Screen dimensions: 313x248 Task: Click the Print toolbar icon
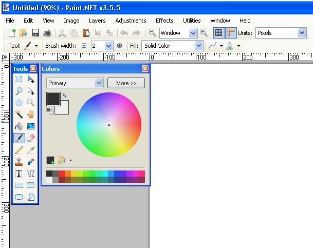(47, 33)
